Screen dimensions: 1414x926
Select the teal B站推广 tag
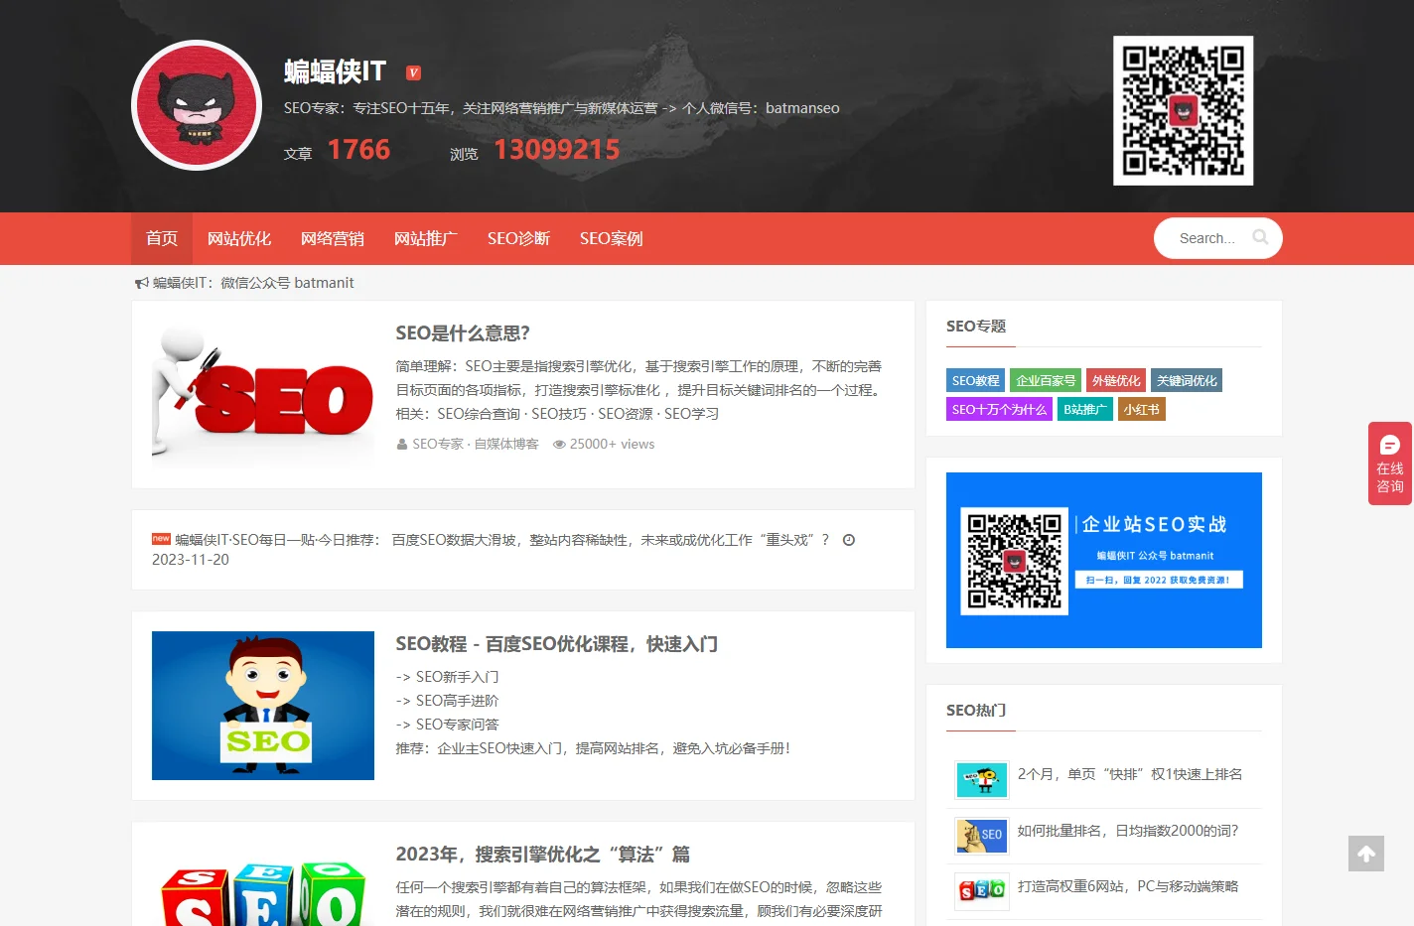(1085, 409)
